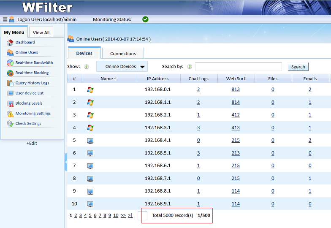Click inside the Search by text field

point(238,67)
